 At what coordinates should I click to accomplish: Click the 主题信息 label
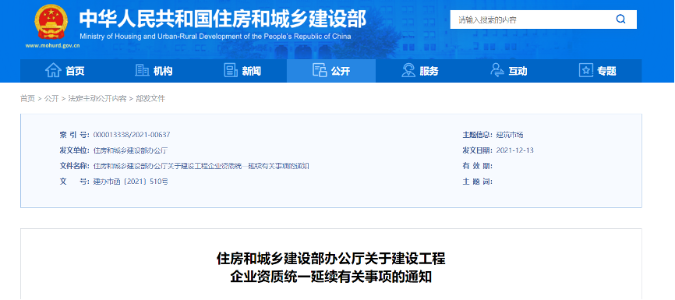point(477,135)
